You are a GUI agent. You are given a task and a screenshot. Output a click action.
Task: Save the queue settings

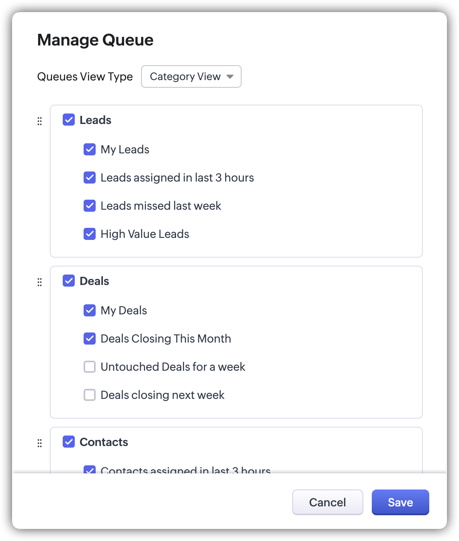[x=400, y=502]
